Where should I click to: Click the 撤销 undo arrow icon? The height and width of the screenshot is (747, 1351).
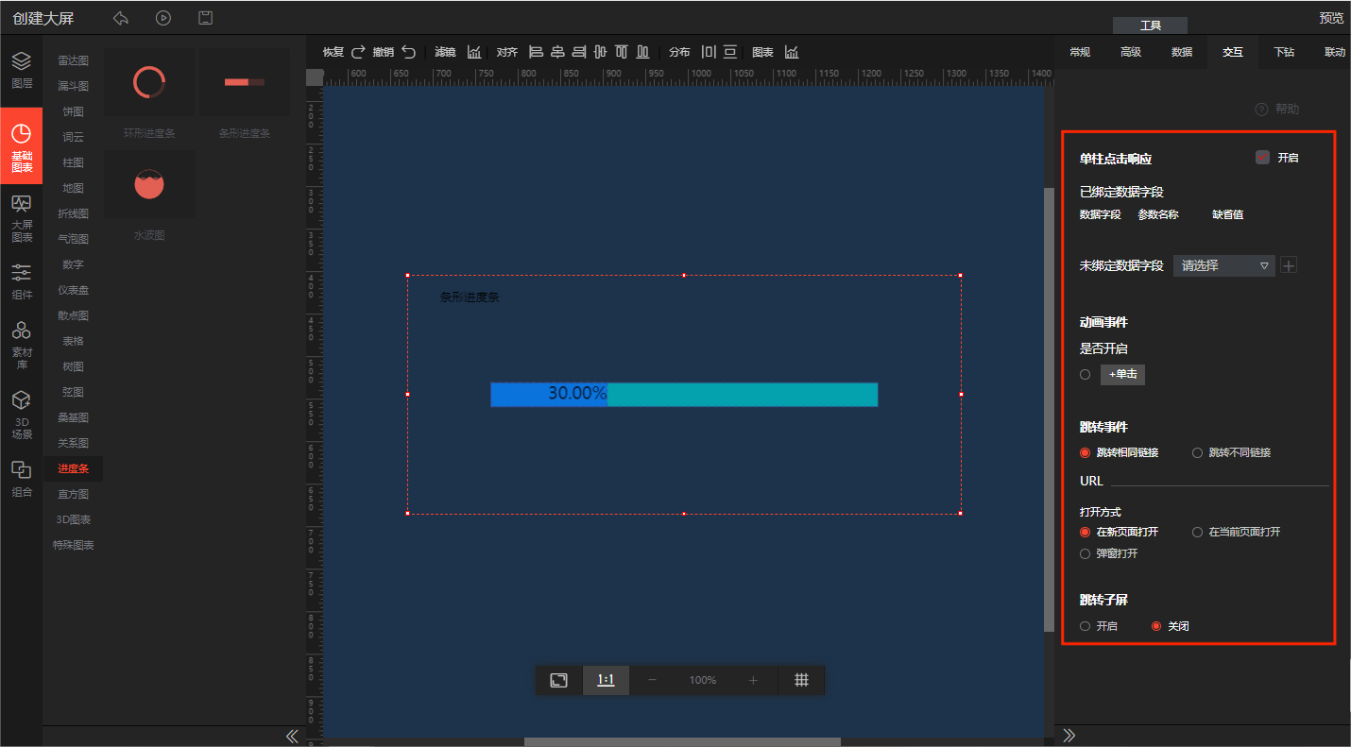coord(408,52)
